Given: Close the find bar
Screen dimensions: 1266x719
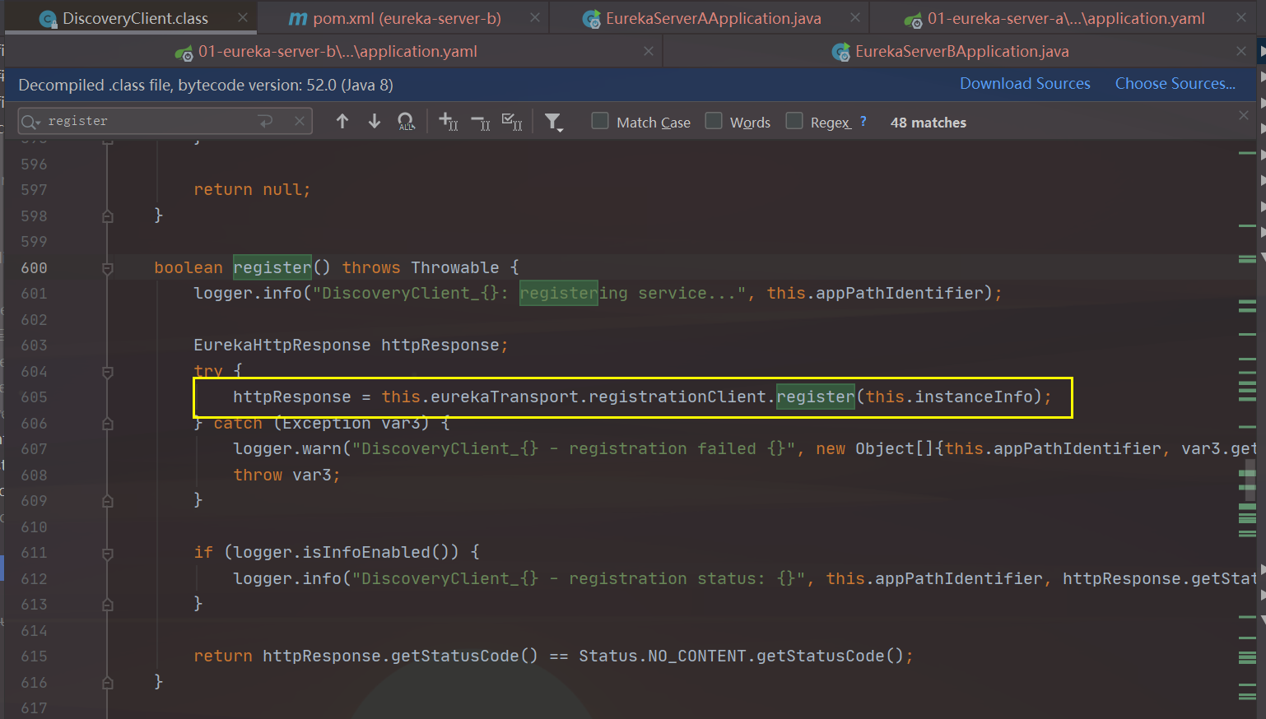Looking at the screenshot, I should pos(1244,116).
